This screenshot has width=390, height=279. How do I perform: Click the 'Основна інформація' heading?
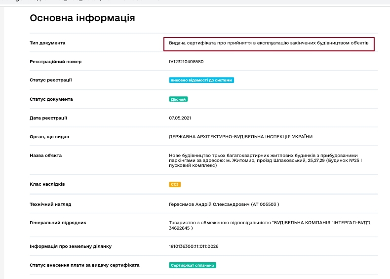pyautogui.click(x=82, y=18)
